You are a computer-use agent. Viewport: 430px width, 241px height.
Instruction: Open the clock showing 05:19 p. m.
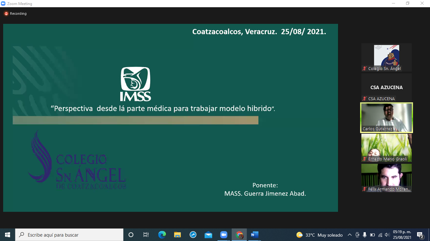[x=402, y=235]
